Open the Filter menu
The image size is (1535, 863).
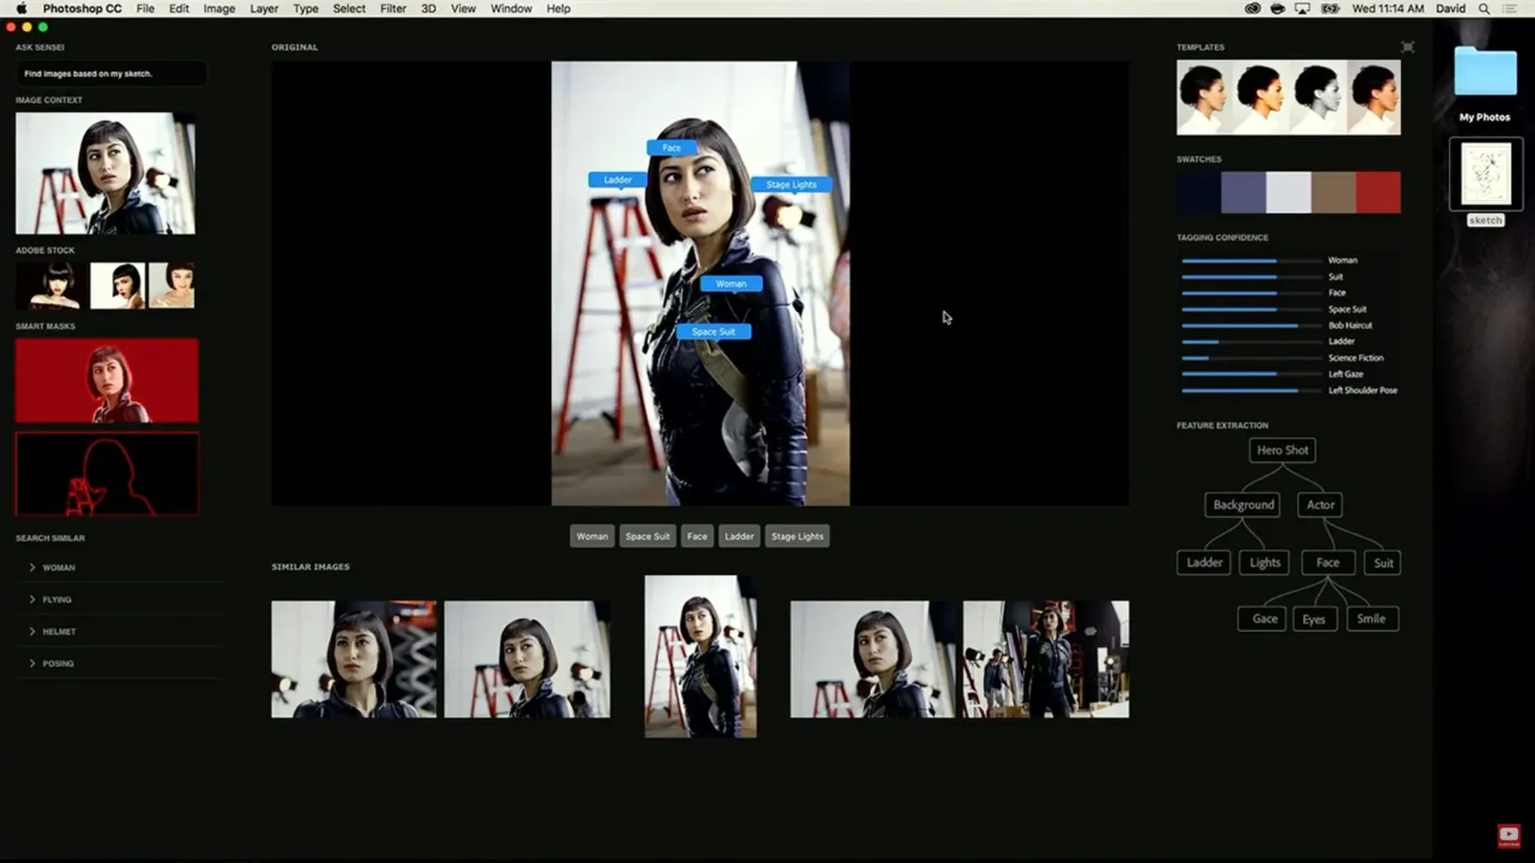click(x=392, y=8)
